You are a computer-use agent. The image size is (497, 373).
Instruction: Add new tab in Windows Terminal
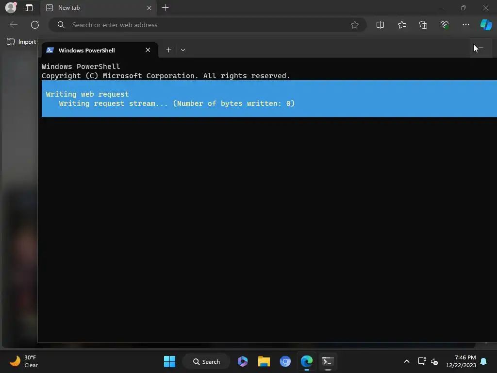(x=168, y=50)
